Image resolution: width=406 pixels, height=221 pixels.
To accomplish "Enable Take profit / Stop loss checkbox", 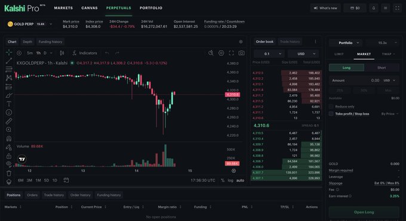I will [x=331, y=113].
